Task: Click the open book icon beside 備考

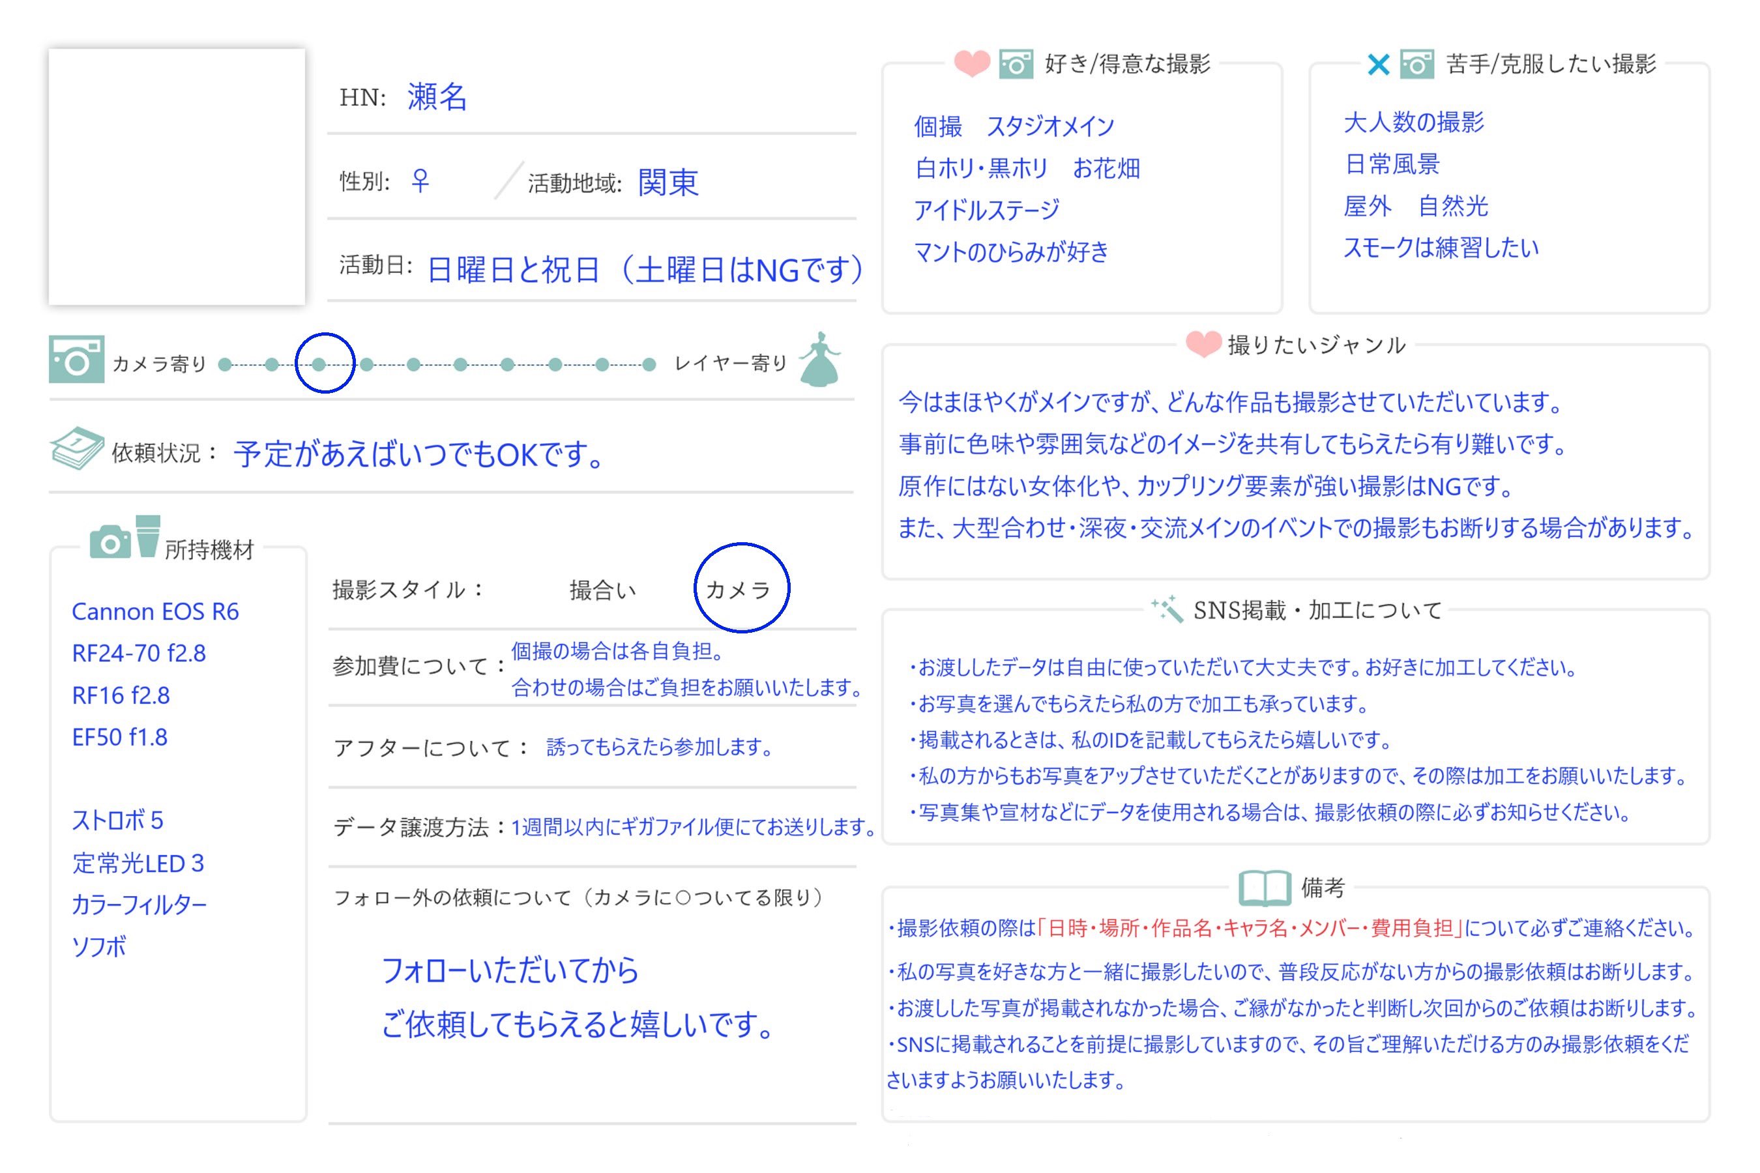Action: click(1265, 888)
